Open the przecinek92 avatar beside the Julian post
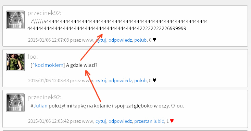The height and width of the screenshot is (131, 251). coord(15,103)
